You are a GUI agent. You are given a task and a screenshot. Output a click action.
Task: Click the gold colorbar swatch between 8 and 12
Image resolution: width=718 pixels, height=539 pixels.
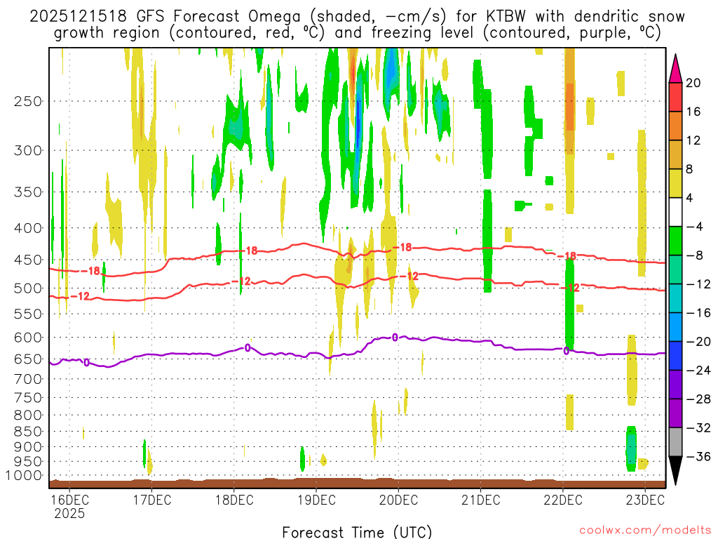(675, 155)
